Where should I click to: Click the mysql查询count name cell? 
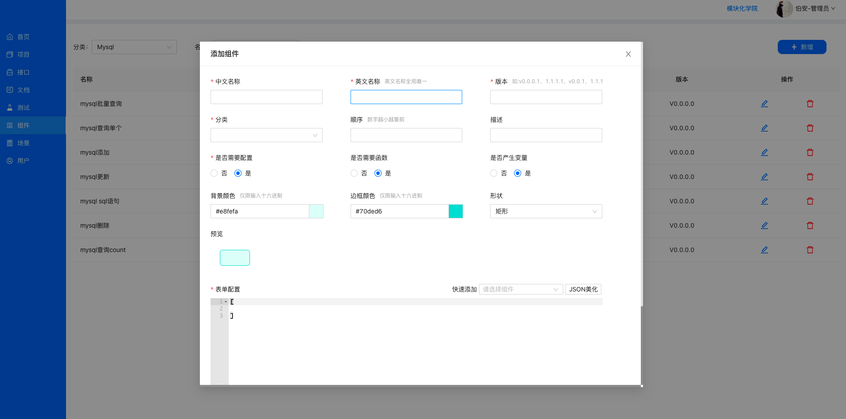point(103,250)
